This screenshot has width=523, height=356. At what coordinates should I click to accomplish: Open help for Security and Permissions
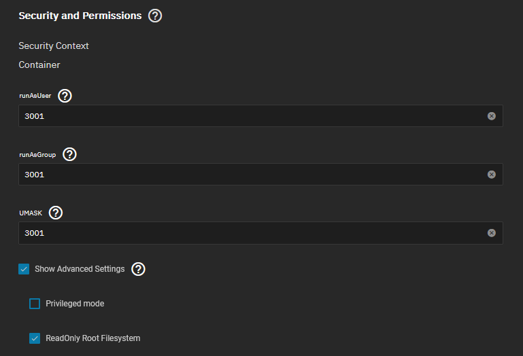(x=155, y=16)
